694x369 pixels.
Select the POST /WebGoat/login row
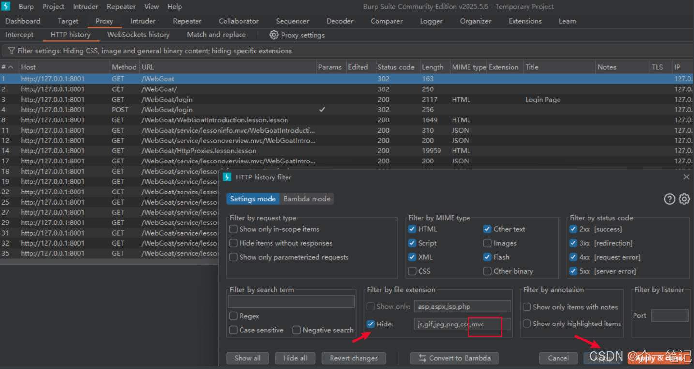pyautogui.click(x=347, y=110)
